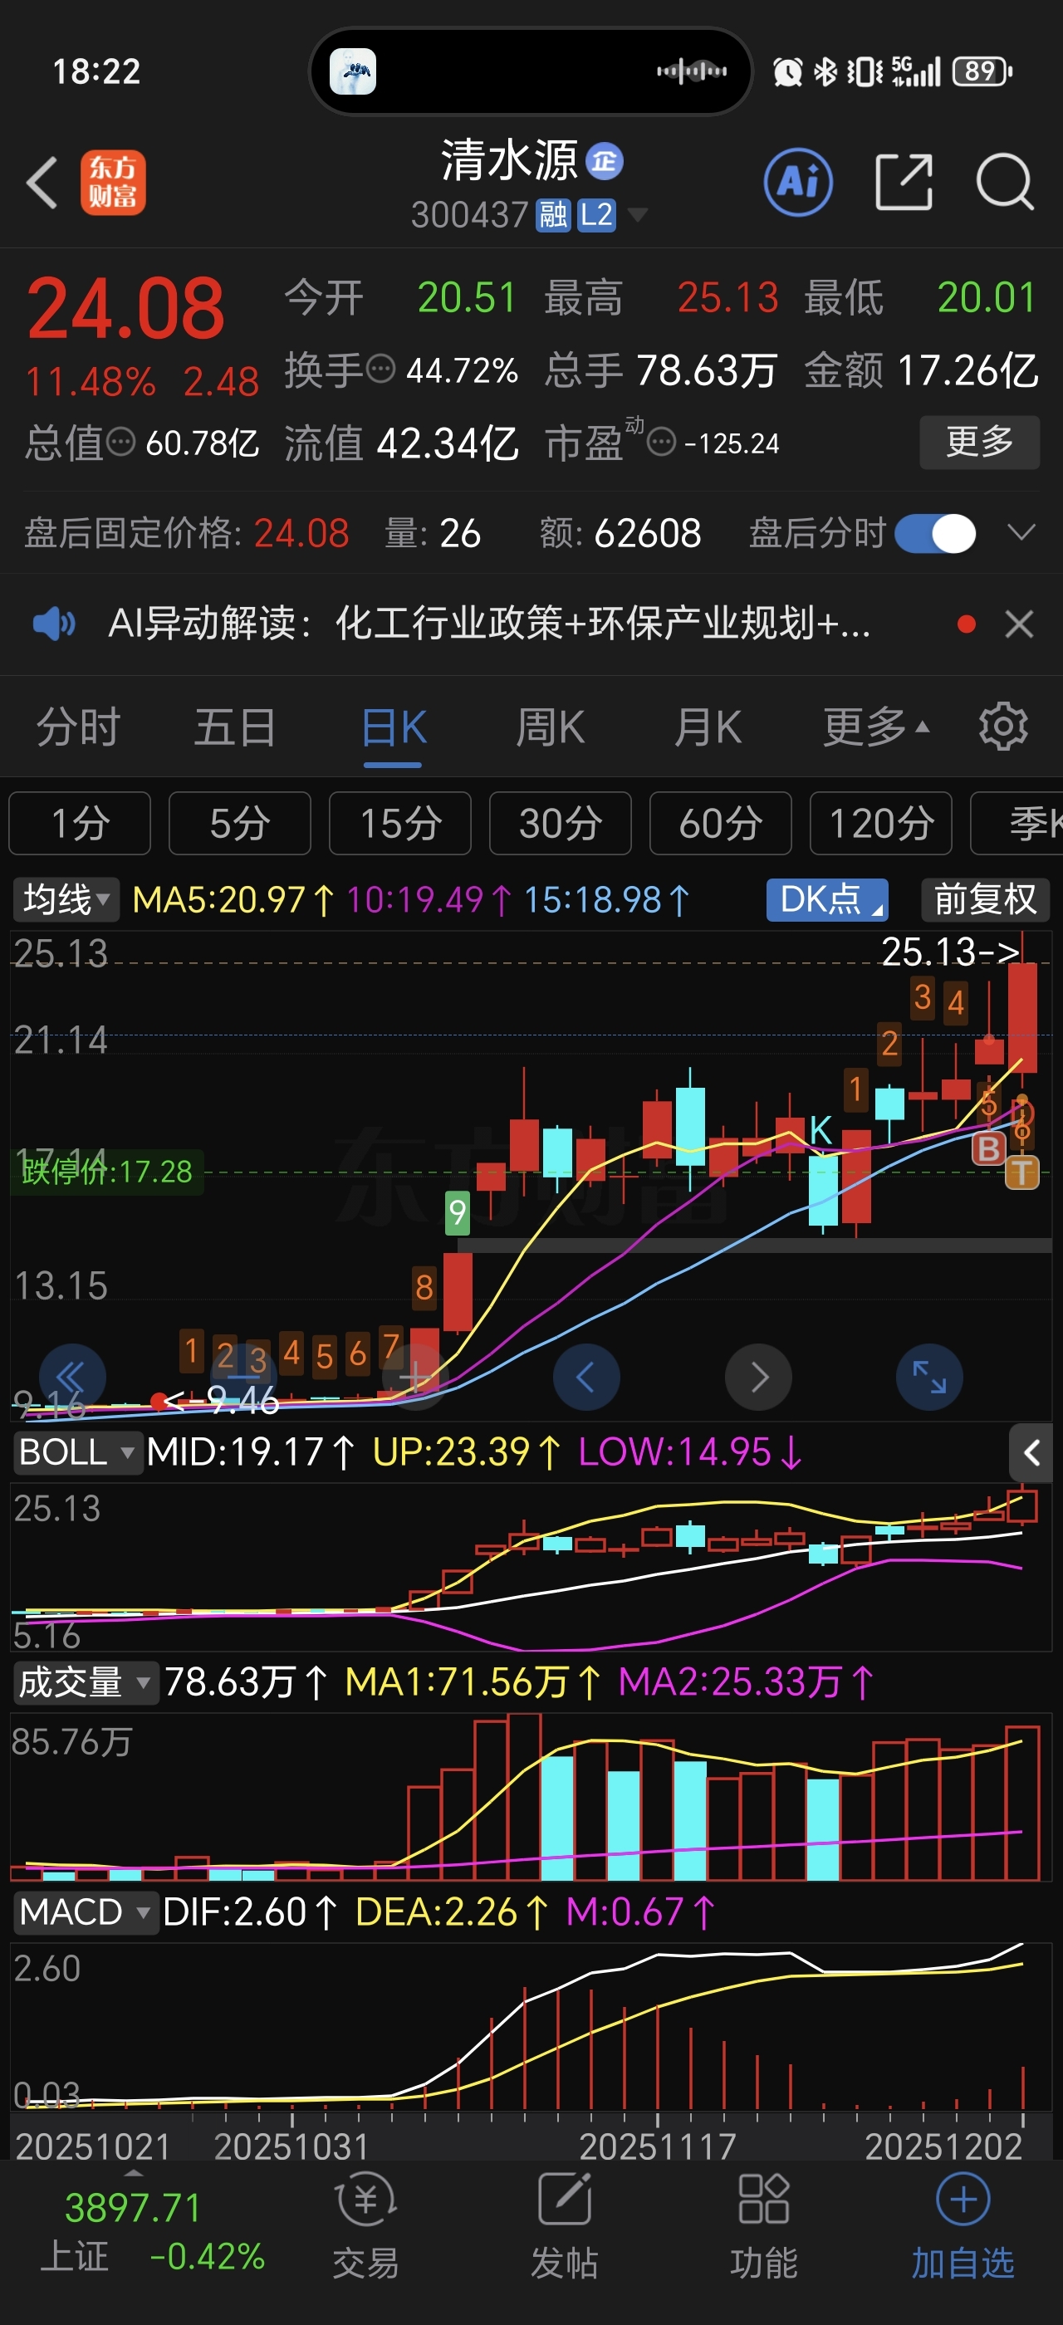Open the BOLL indicator dropdown
Viewport: 1063px width, 2325px height.
pyautogui.click(x=77, y=1452)
